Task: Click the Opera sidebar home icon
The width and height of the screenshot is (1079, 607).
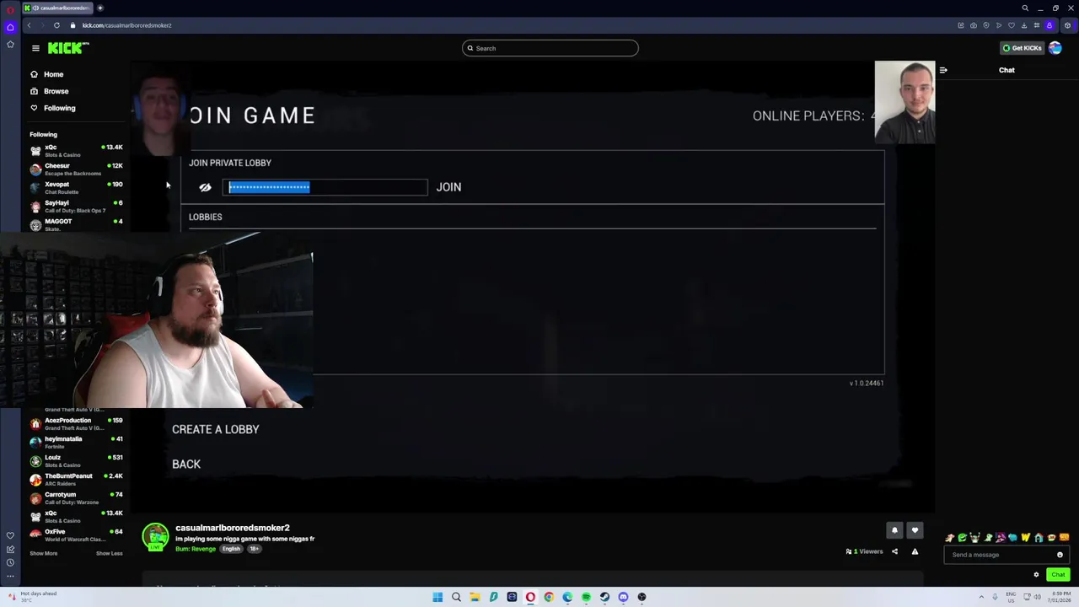Action: [x=10, y=27]
